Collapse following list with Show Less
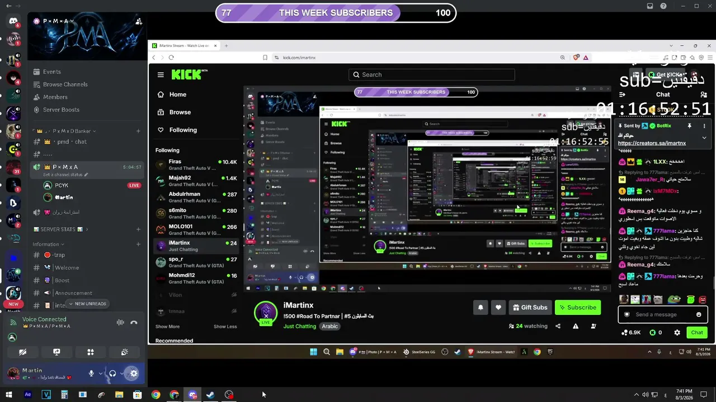This screenshot has width=716, height=402. pos(225,327)
